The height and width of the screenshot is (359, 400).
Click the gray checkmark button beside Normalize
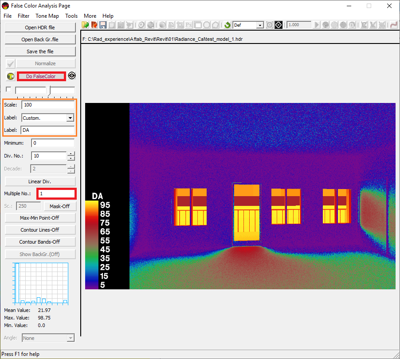pyautogui.click(x=11, y=63)
